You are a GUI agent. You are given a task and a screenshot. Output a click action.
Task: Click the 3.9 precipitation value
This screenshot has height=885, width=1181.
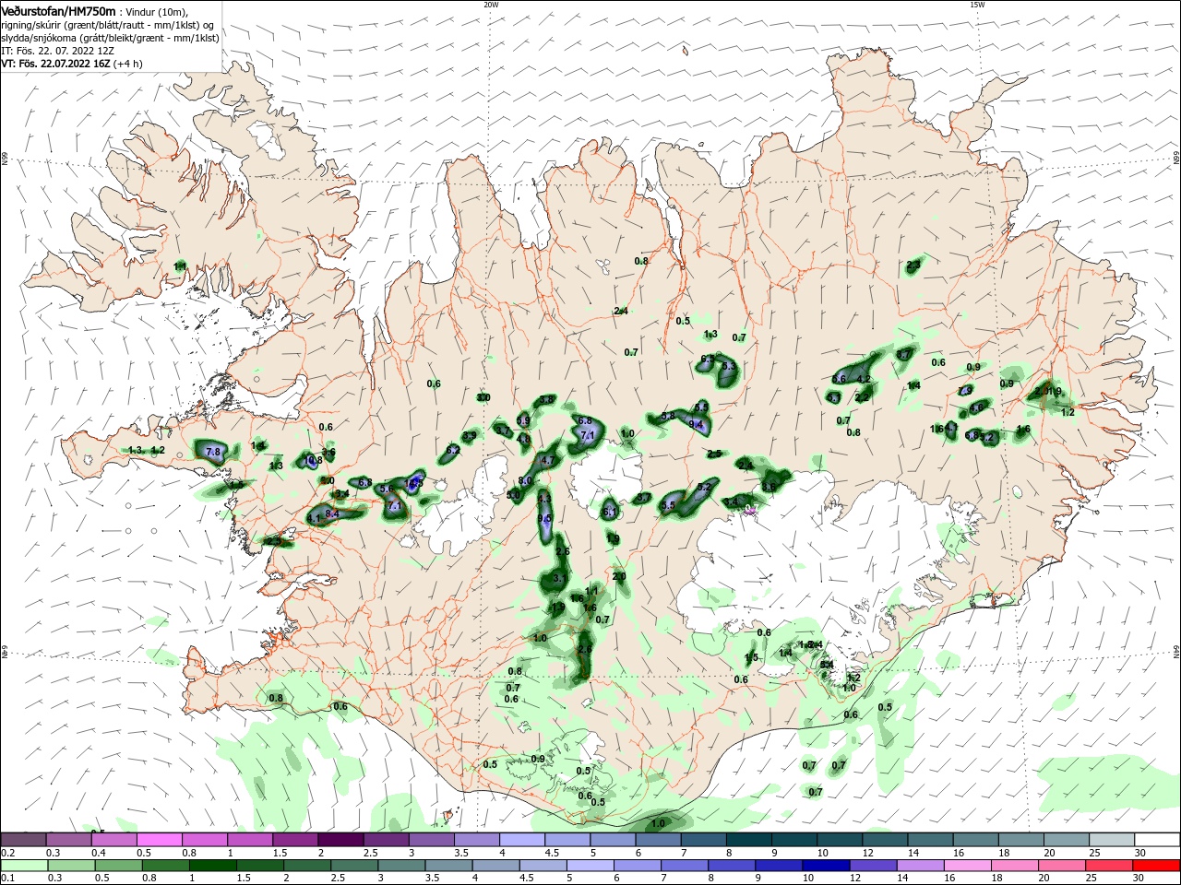[x=470, y=436]
